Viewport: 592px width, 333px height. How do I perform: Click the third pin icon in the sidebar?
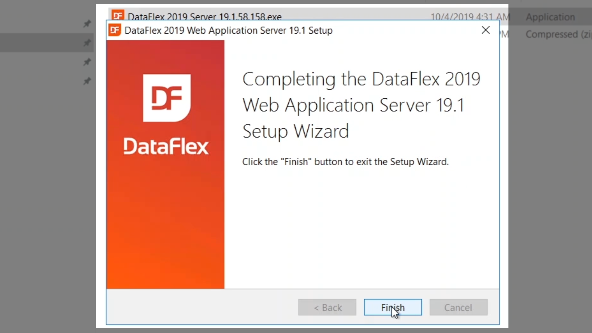[x=87, y=62]
